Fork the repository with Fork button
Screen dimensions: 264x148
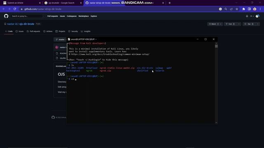tap(230, 24)
